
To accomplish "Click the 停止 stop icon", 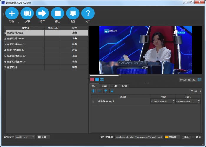I will (x=58, y=13).
